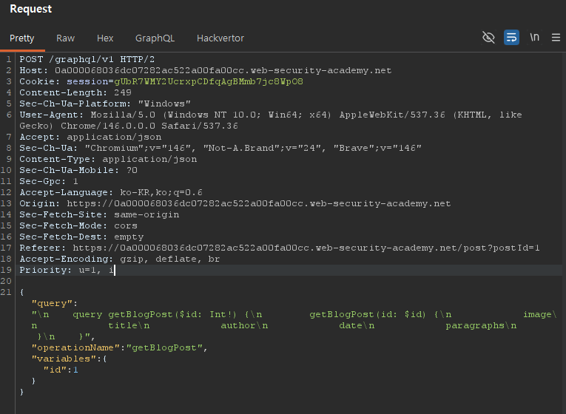Switch to the Hex tab
Viewport: 566px width, 414px height.
click(x=105, y=38)
